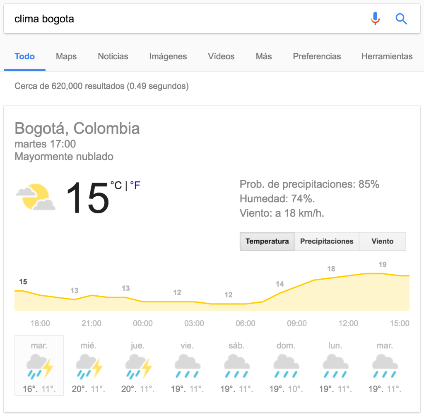Click the voice search microphone icon
Viewport: 424px width, 415px height.
(375, 18)
